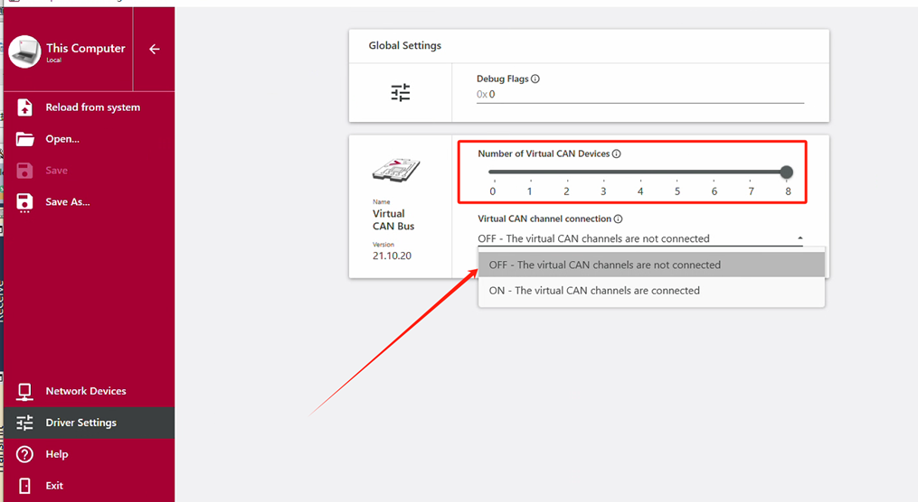Collapse the Virtual CAN channel connection dropdown arrow
Image resolution: width=918 pixels, height=502 pixels.
[x=800, y=238]
